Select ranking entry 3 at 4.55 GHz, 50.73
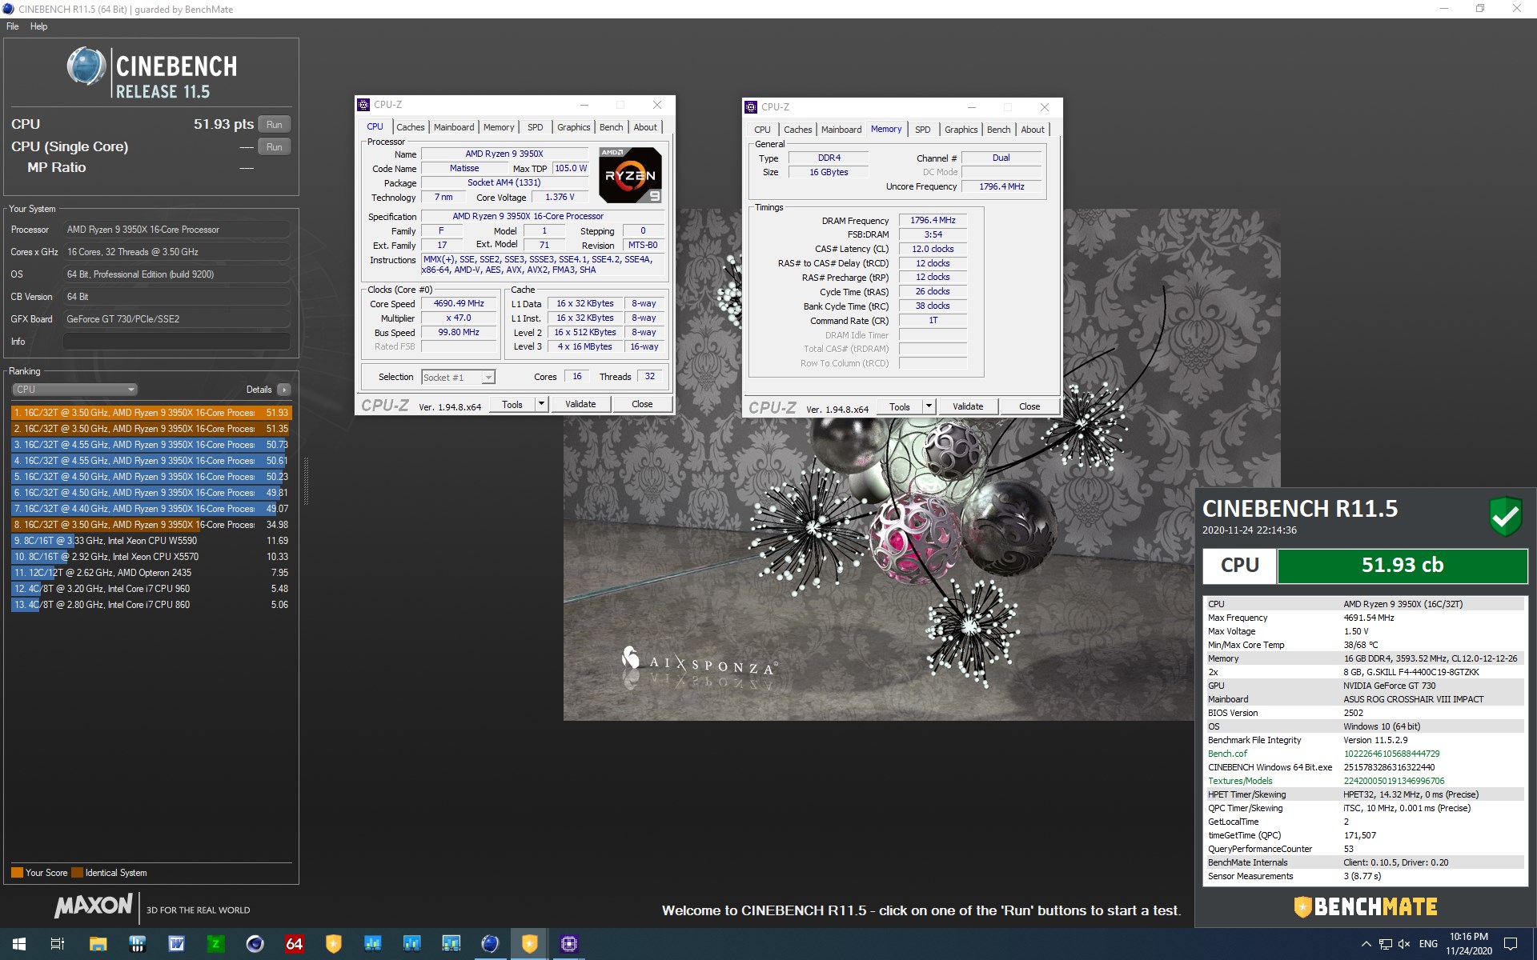 pos(151,445)
